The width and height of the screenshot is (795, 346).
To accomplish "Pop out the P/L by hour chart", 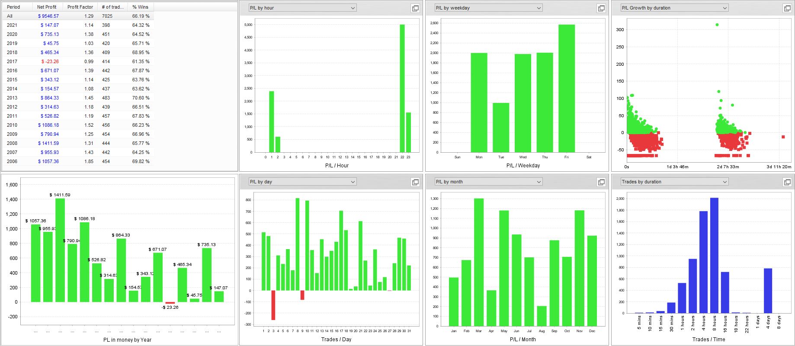I will pyautogui.click(x=415, y=8).
